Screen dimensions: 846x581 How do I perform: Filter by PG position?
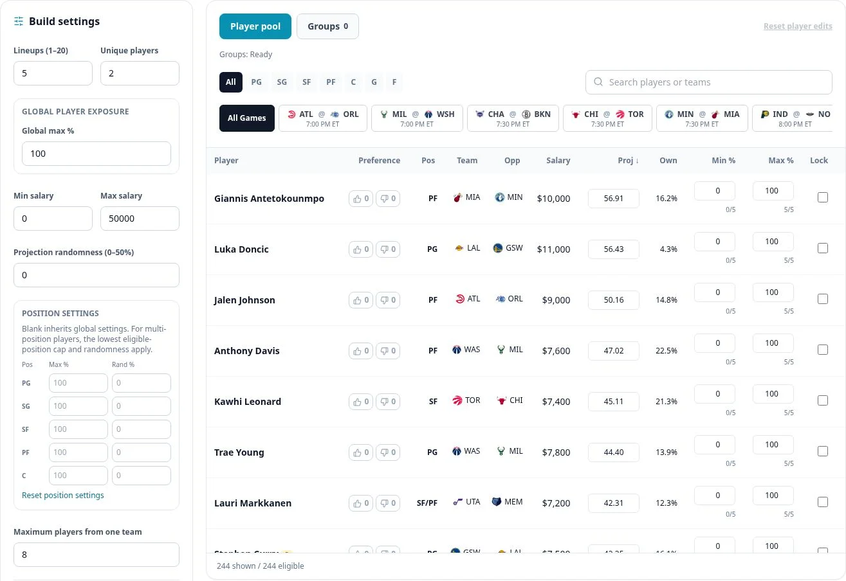pyautogui.click(x=257, y=82)
